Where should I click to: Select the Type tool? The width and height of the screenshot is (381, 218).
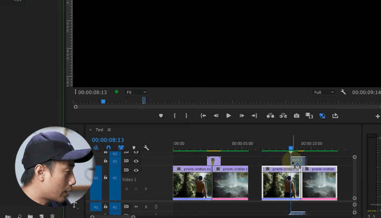click(74, 205)
